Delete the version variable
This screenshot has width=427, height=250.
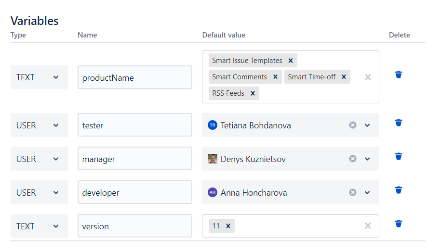[x=398, y=224]
